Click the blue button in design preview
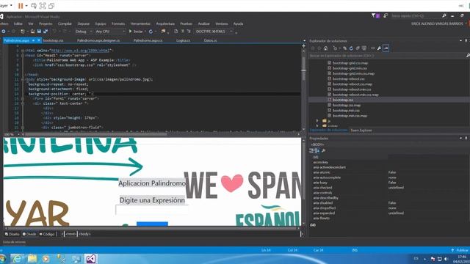Image resolution: width=470 pixels, height=264 pixels. tap(152, 224)
